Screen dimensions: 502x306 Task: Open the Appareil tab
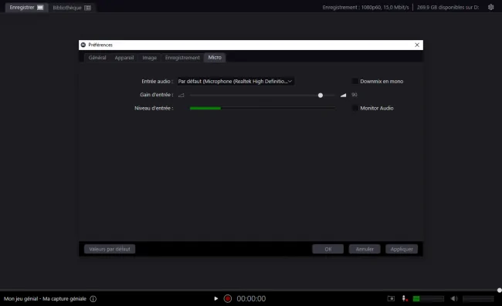pos(124,58)
